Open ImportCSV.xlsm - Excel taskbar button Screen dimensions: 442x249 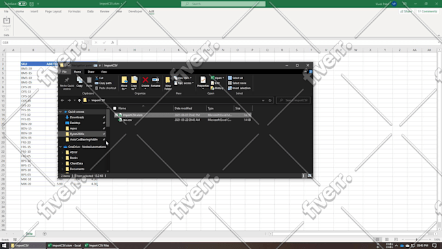pyautogui.click(x=65, y=246)
